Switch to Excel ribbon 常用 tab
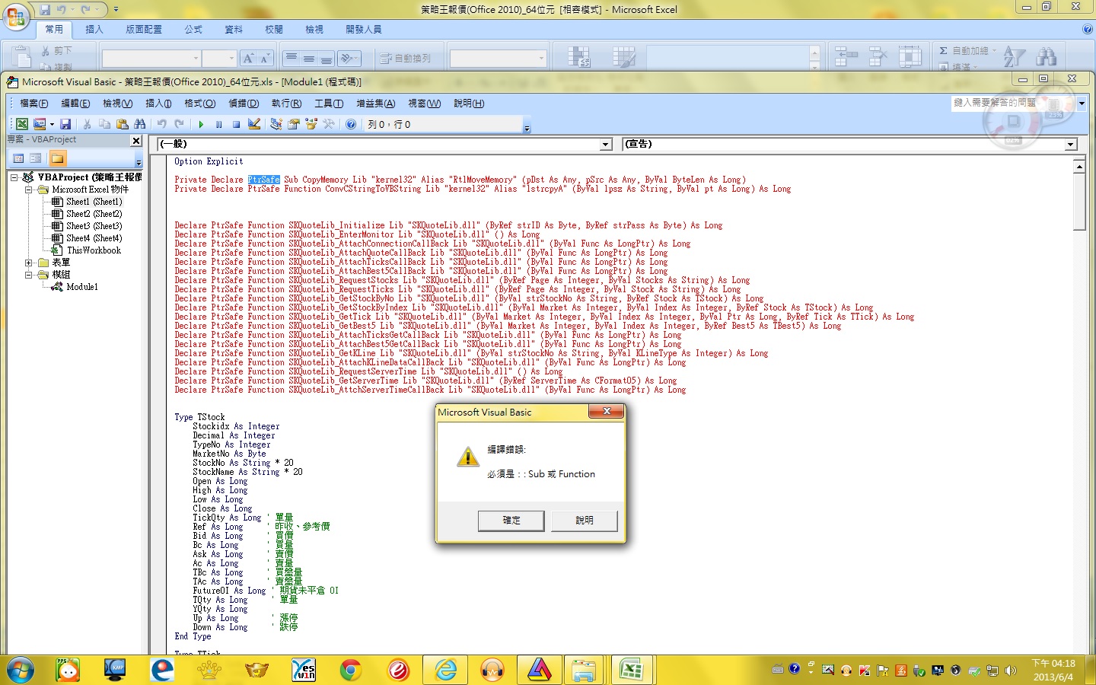Screen dimensions: 1096x685 click(x=54, y=30)
